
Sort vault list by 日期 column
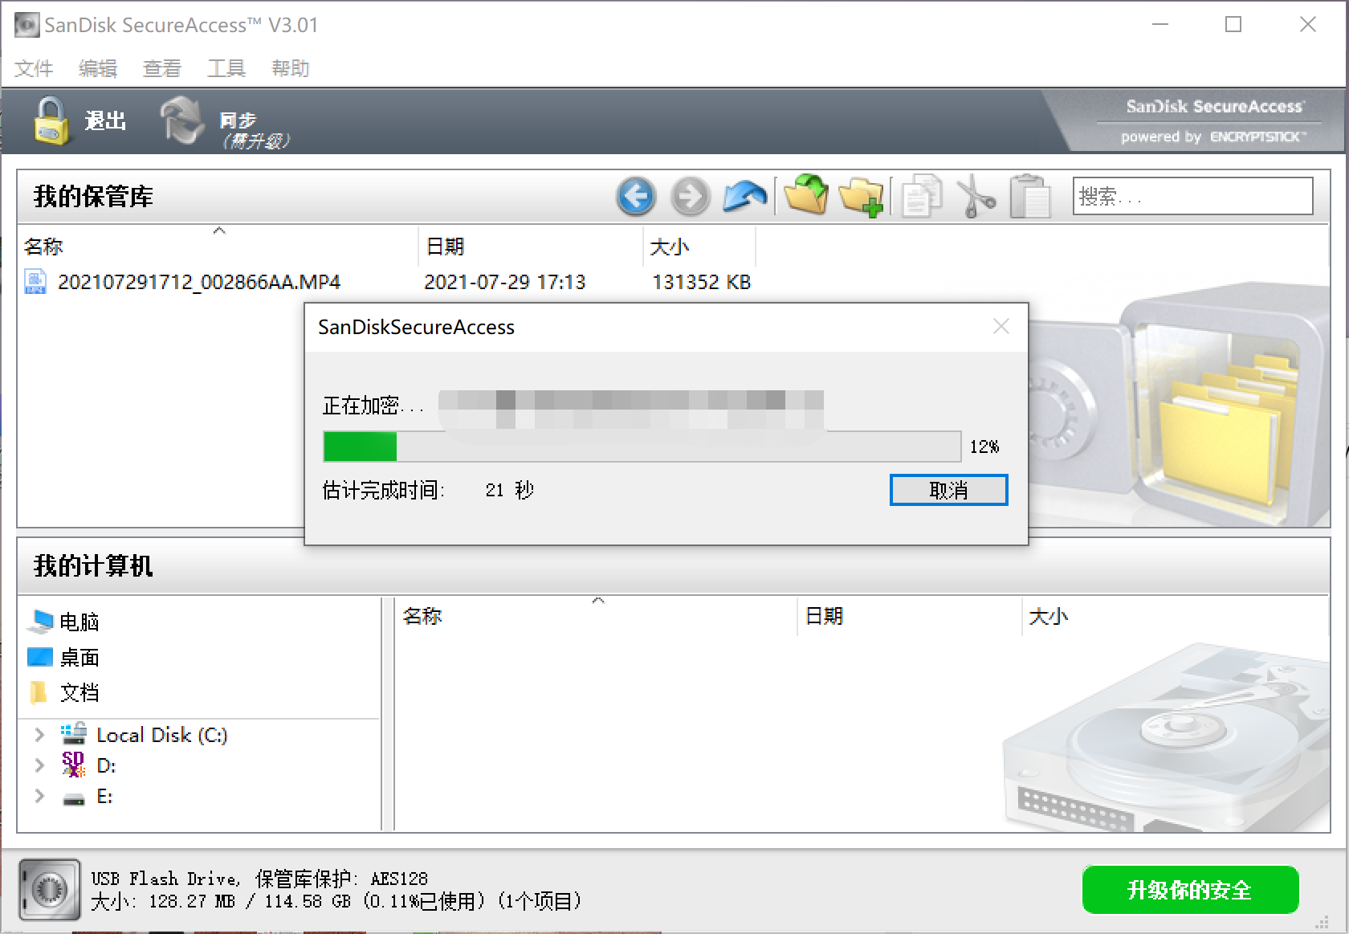coord(531,246)
